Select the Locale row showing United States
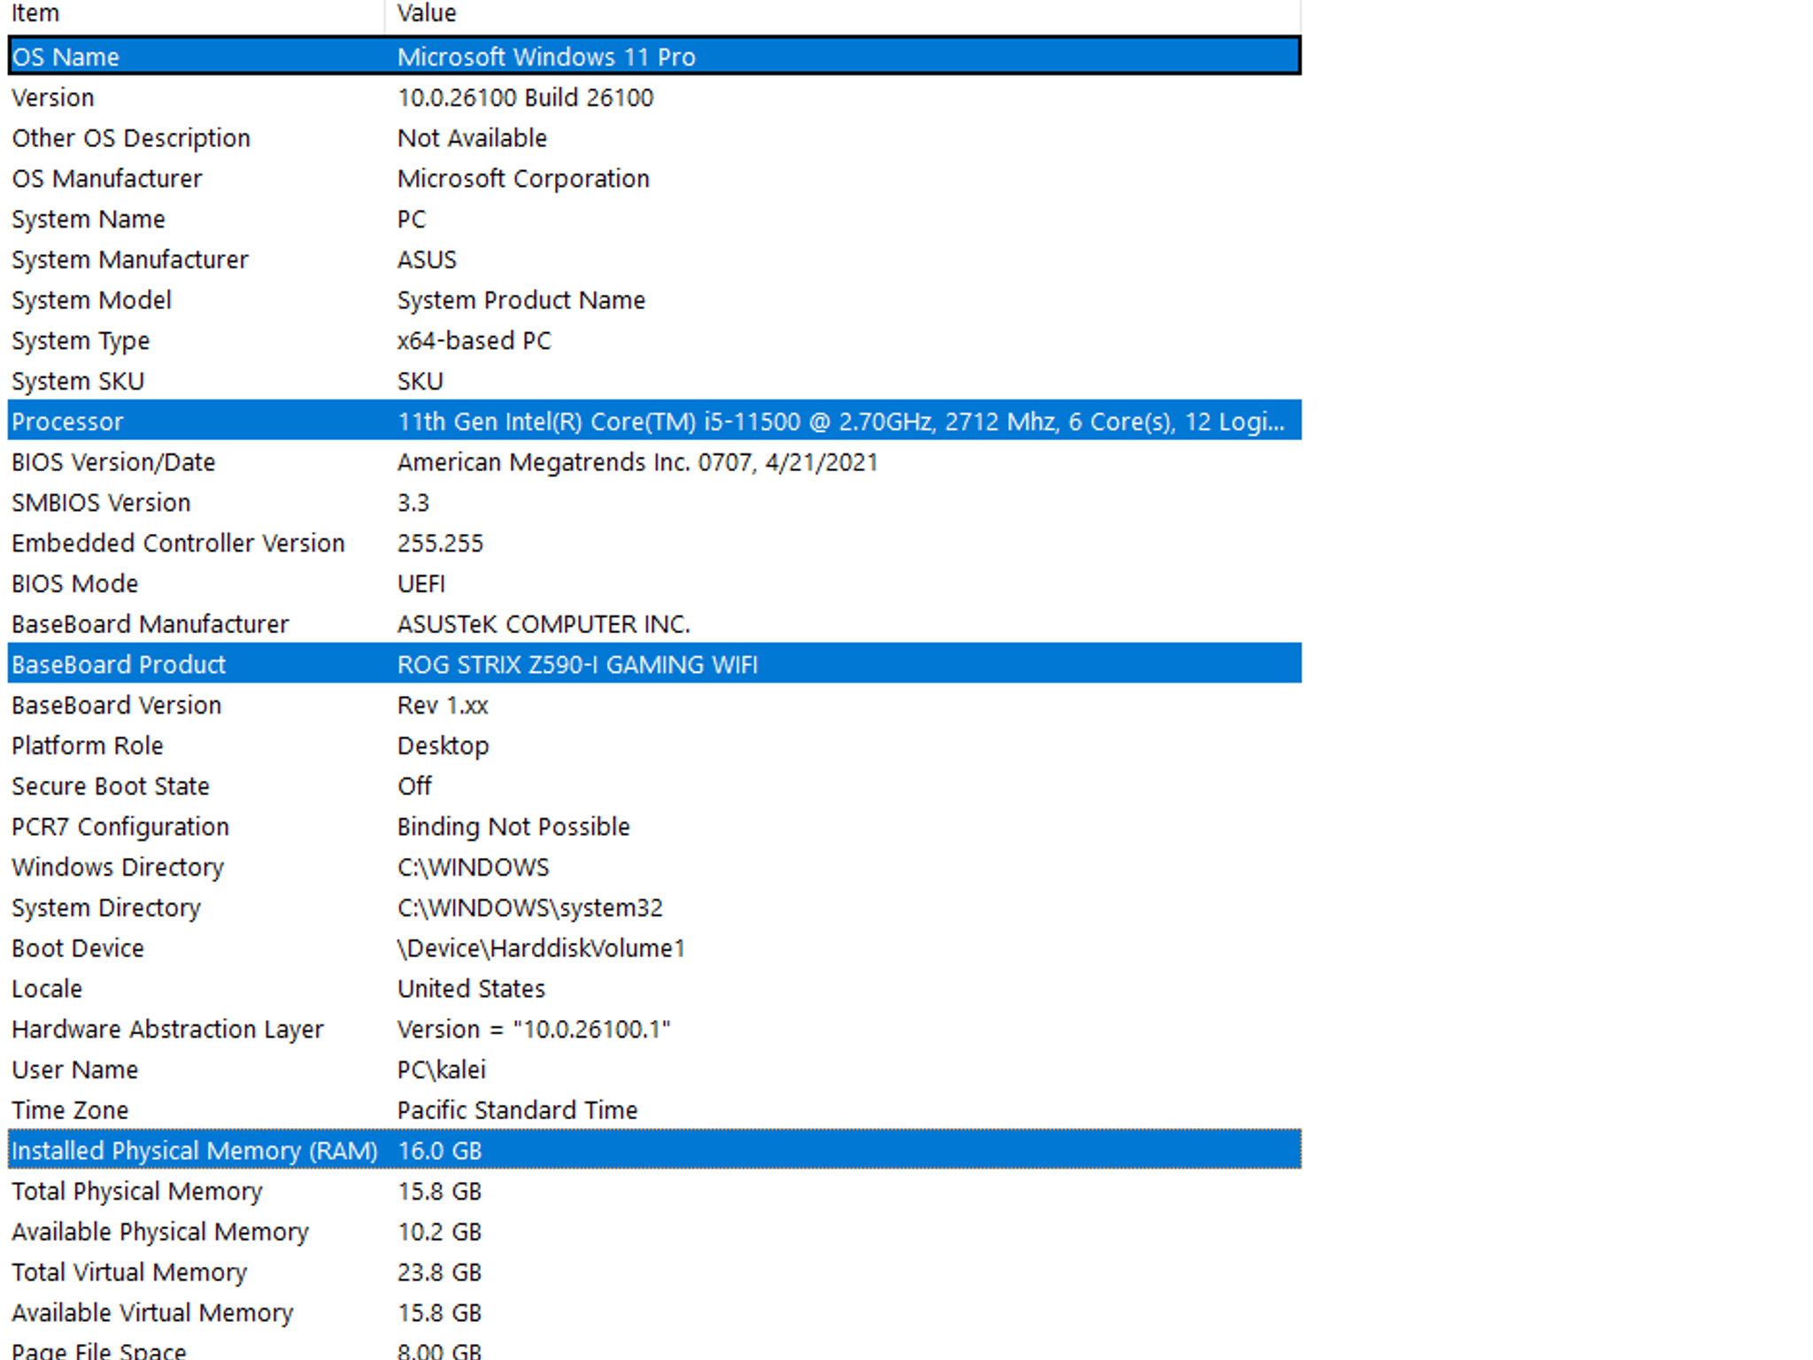1813x1360 pixels. 354,988
